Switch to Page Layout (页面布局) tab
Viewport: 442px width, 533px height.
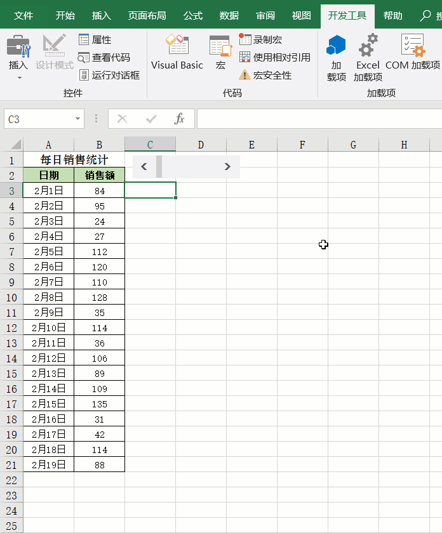(x=147, y=15)
